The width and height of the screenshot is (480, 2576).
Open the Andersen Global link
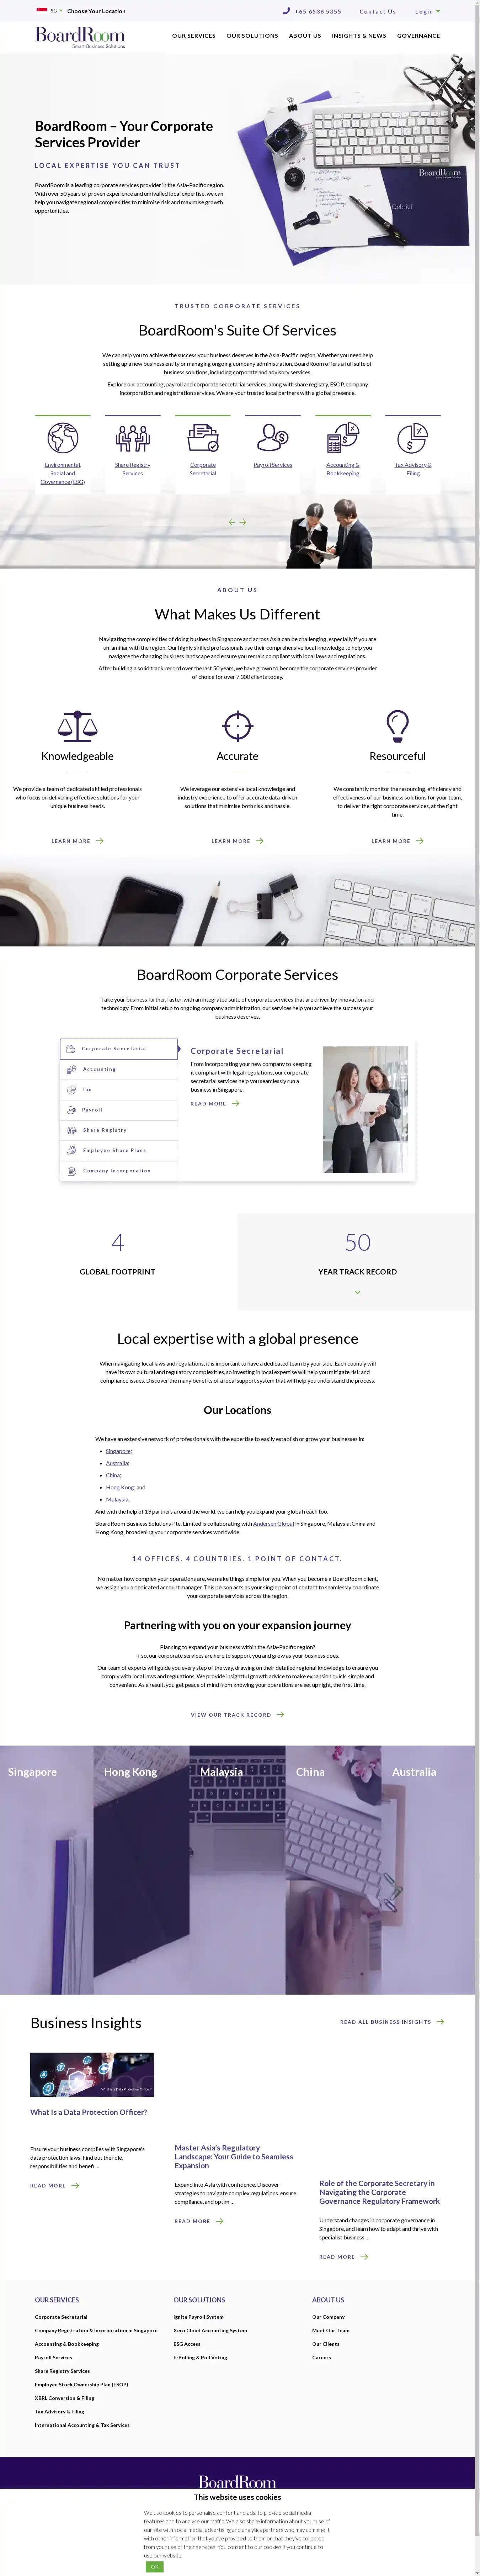pos(273,1524)
